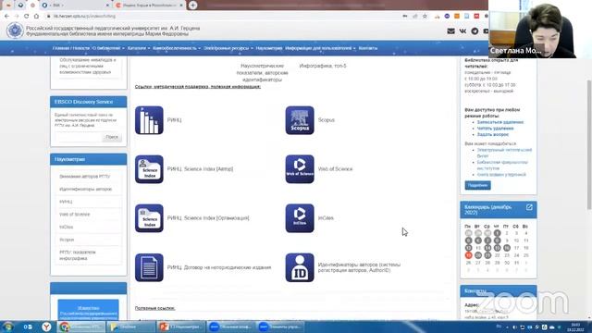Reload the page in browser
The image size is (592, 333).
pos(27,17)
